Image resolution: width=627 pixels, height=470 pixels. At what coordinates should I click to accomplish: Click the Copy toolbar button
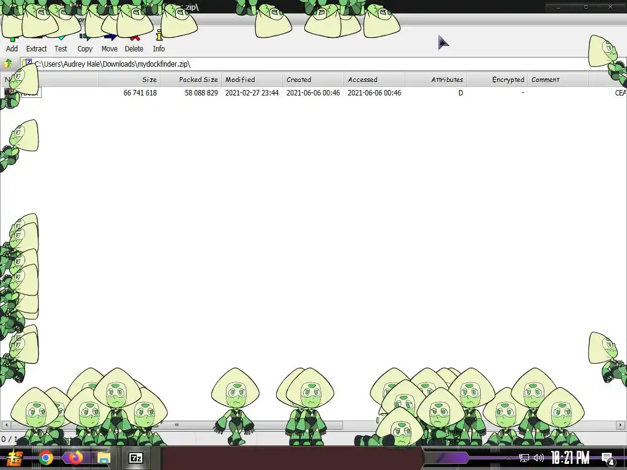pyautogui.click(x=84, y=44)
